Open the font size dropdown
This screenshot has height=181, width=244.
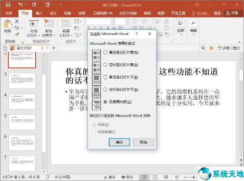tap(127, 22)
